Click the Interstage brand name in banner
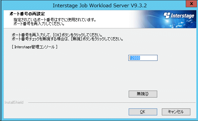Image resolution: width=198 pixels, height=121 pixels. 182,16
